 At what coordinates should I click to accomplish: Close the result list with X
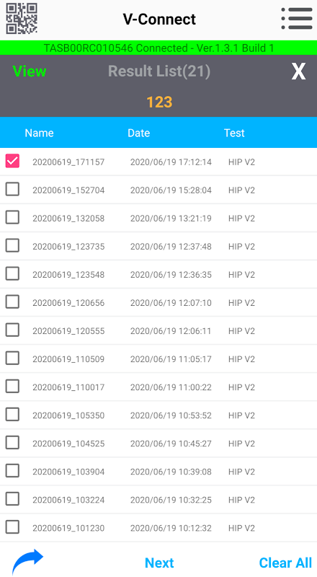tap(298, 71)
